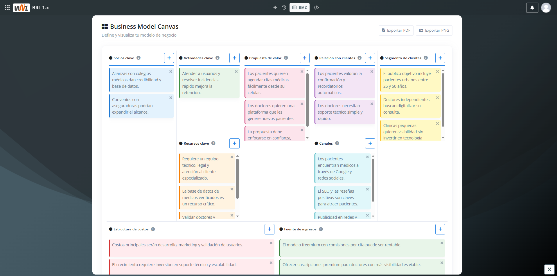The image size is (557, 276).
Task: Export canvas as PNG
Action: point(434,31)
